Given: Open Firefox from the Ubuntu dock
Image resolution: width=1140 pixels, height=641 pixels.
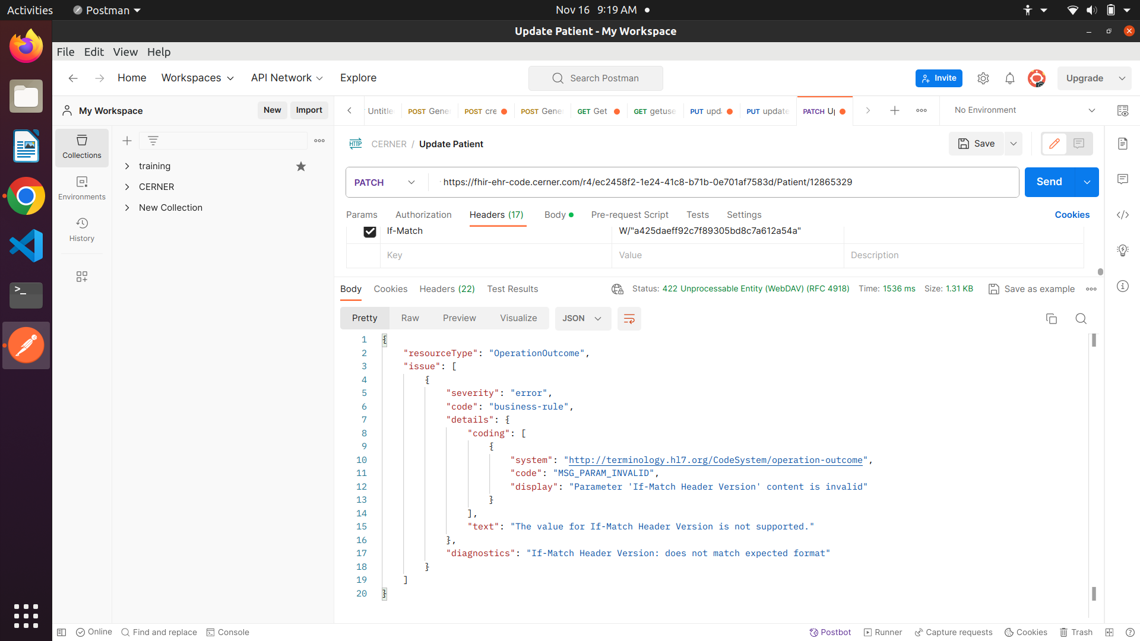Looking at the screenshot, I should tap(26, 46).
